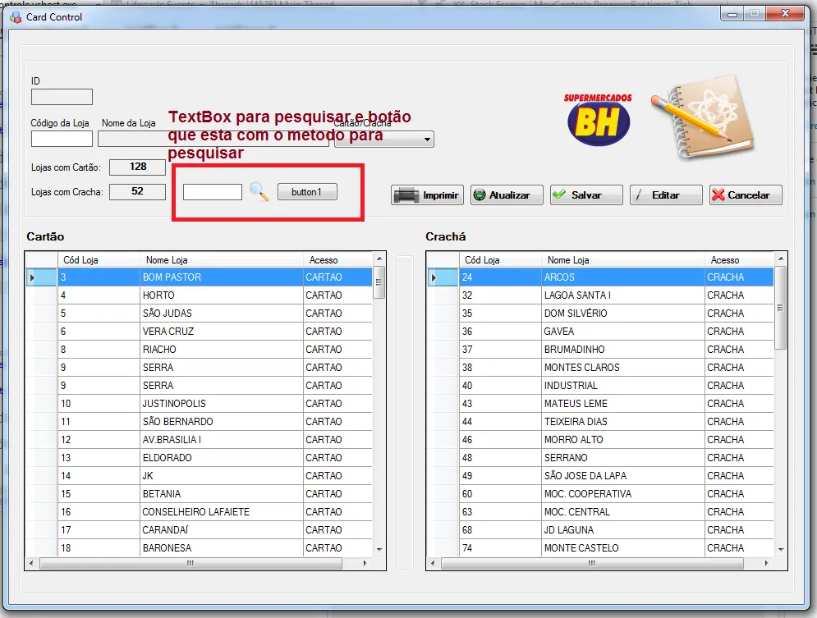Screen dimensions: 817x618
Task: Select the SÃO JOSE DA LAPA cell
Action: point(623,476)
